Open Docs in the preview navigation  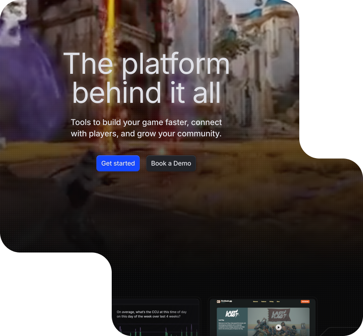pos(278,301)
